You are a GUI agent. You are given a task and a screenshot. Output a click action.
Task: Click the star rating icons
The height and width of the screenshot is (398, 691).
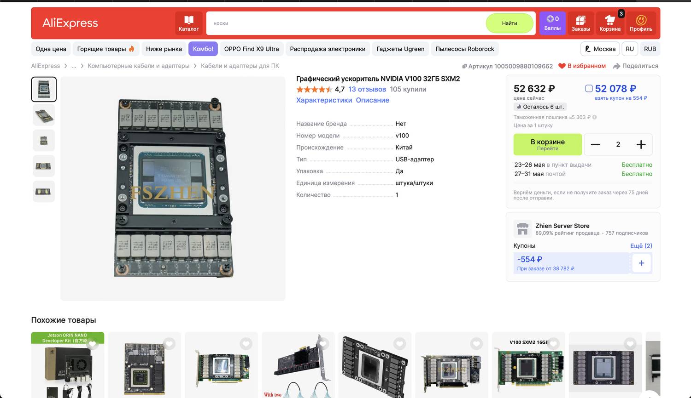pyautogui.click(x=314, y=89)
